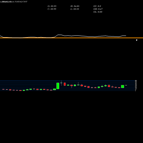Select the OL: 0.03 reading
The width and height of the screenshot is (143, 143).
coord(98,12)
